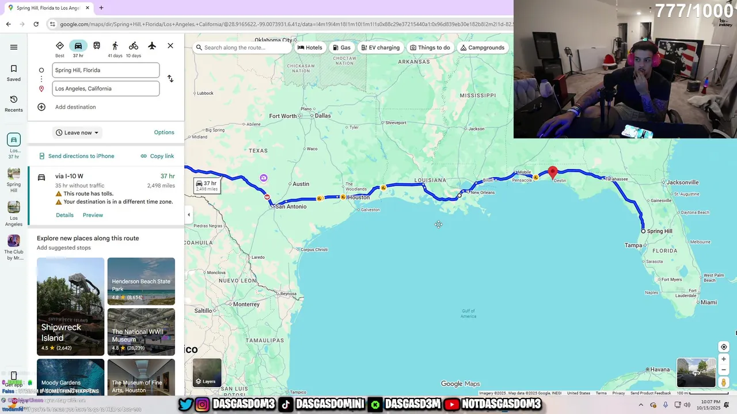This screenshot has width=737, height=414.
Task: Open route Preview
Action: point(93,215)
